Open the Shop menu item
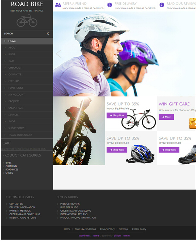 [x=12, y=121]
